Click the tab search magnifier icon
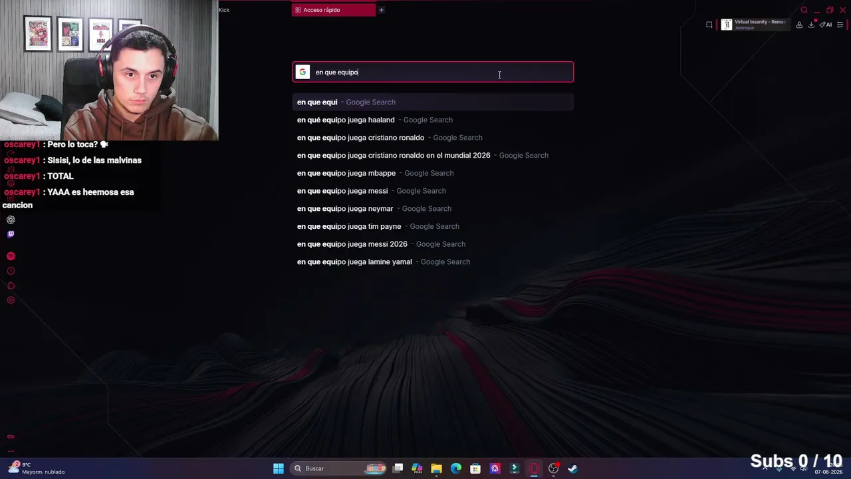The width and height of the screenshot is (851, 479). click(x=804, y=10)
